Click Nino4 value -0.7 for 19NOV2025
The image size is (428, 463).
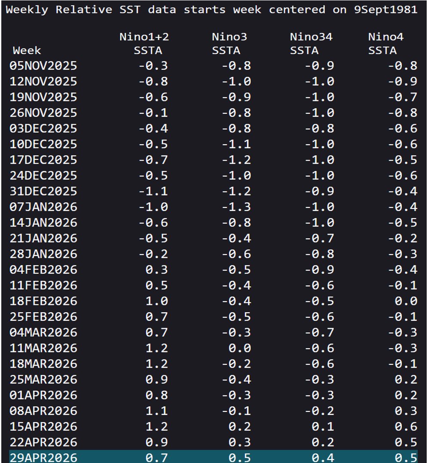[403, 97]
